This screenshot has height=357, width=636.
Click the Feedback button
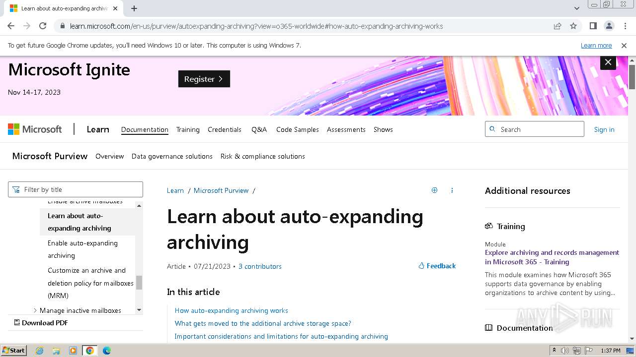pyautogui.click(x=437, y=266)
